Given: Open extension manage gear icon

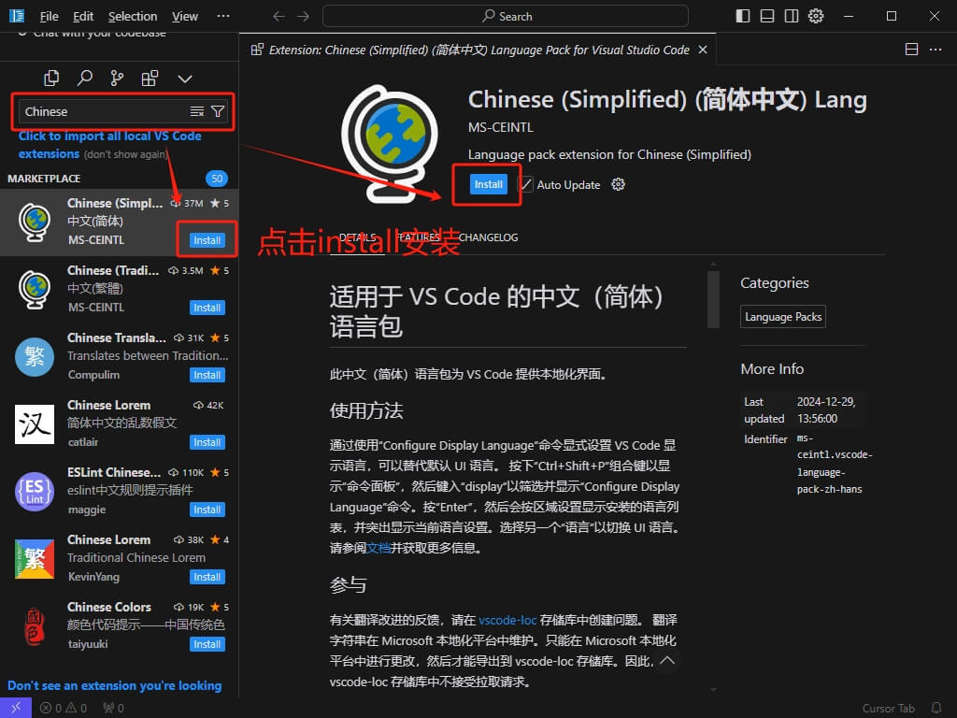Looking at the screenshot, I should pos(619,184).
